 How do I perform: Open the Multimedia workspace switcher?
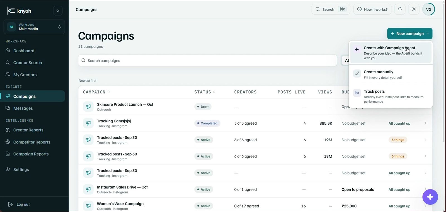point(34,27)
